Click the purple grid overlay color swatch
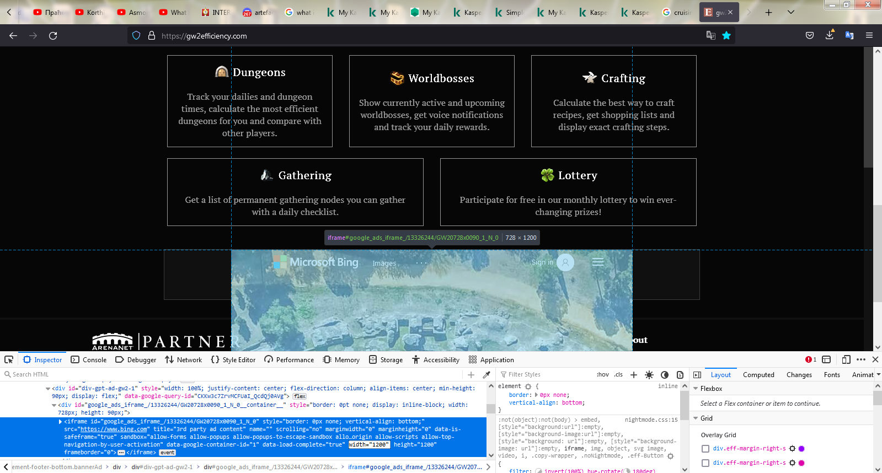 (801, 449)
